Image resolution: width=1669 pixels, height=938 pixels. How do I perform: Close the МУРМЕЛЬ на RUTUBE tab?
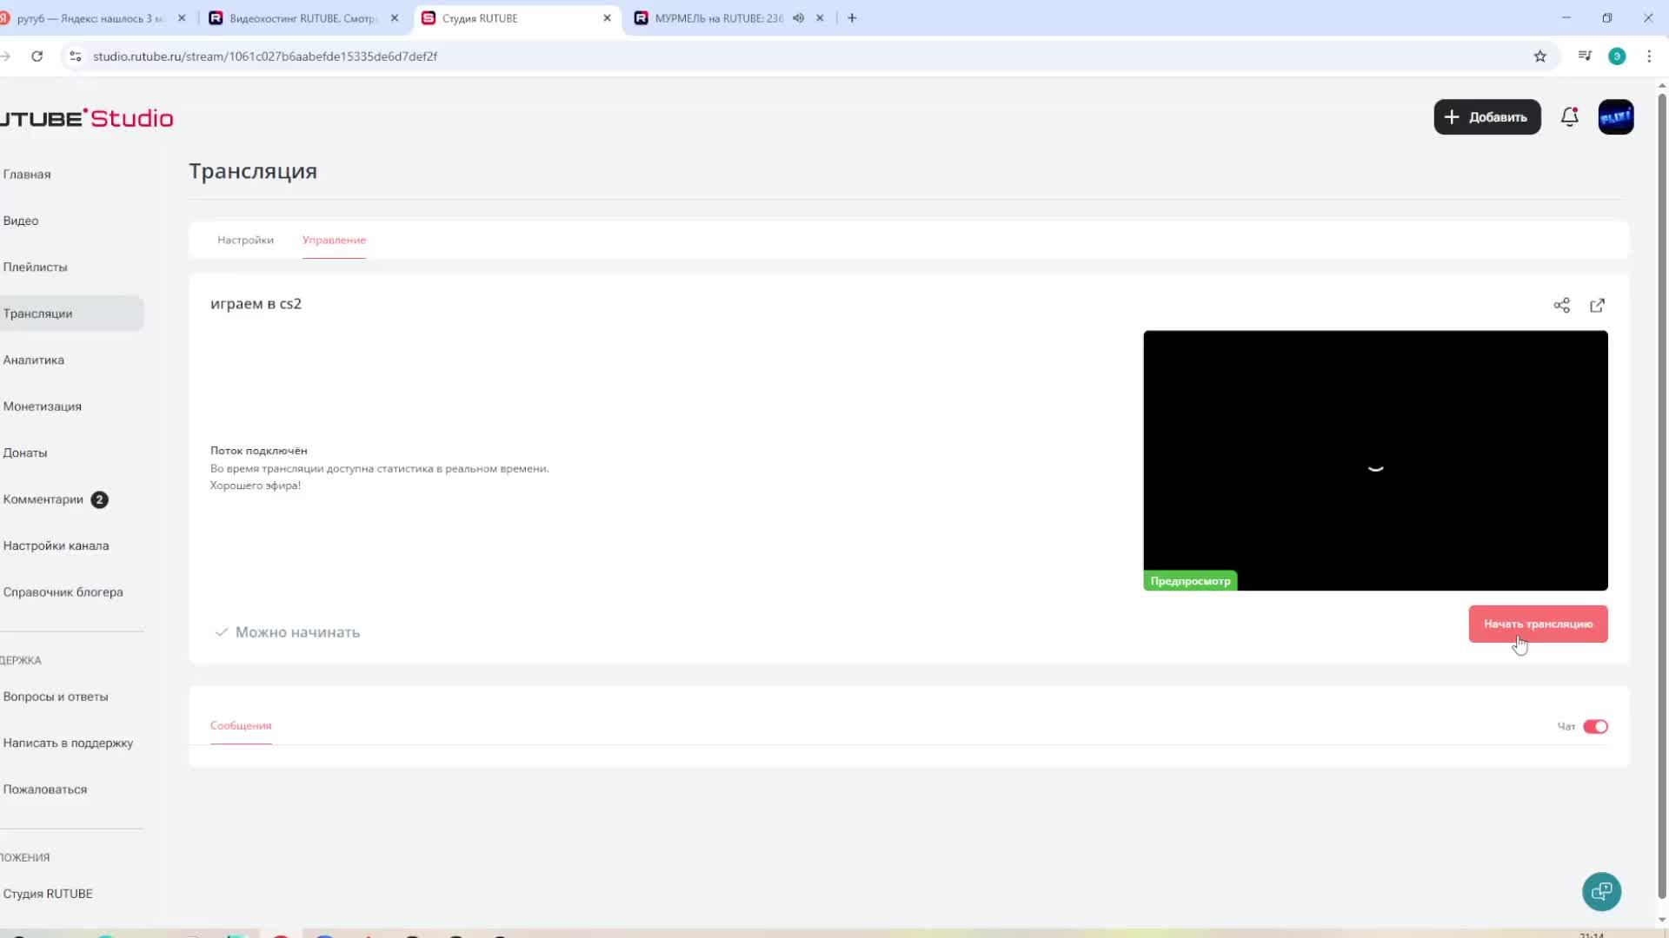(820, 18)
